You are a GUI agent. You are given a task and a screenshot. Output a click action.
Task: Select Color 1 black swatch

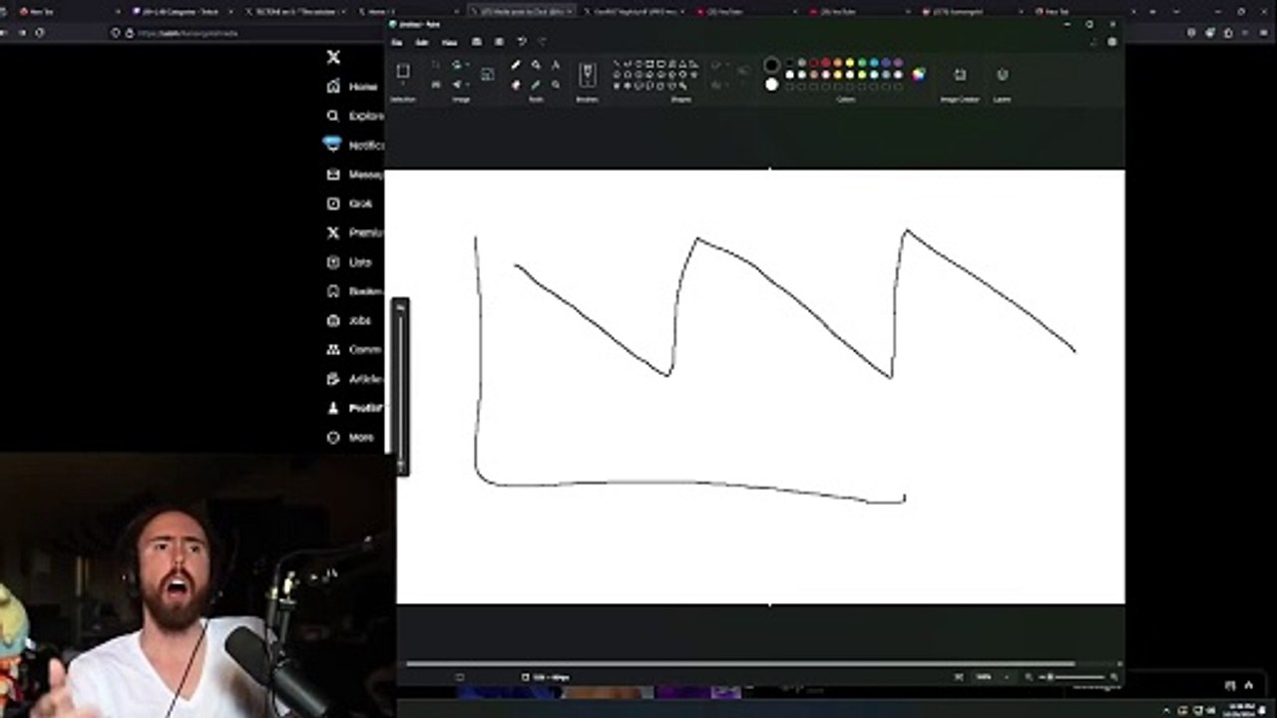pyautogui.click(x=771, y=65)
